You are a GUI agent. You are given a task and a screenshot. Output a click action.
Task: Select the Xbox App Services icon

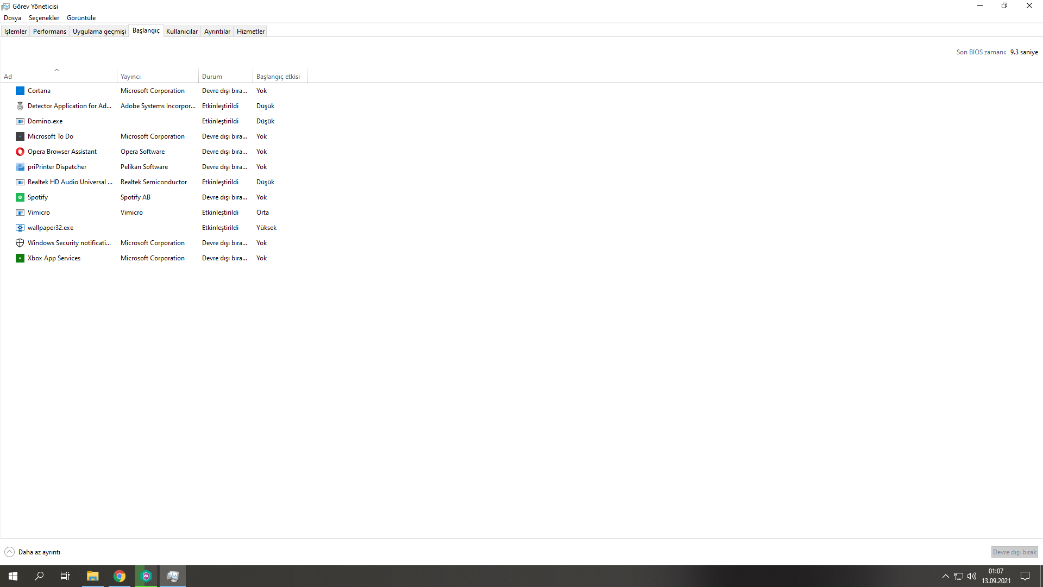[x=20, y=258]
